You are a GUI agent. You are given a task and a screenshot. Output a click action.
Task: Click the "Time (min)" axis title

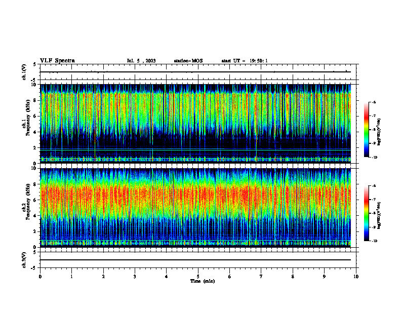[x=203, y=281]
